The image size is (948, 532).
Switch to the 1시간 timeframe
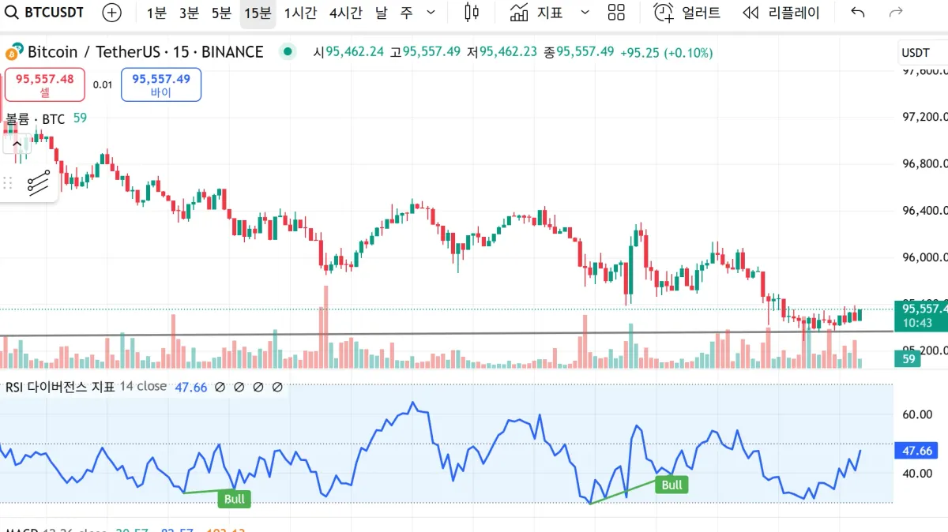[x=300, y=13]
